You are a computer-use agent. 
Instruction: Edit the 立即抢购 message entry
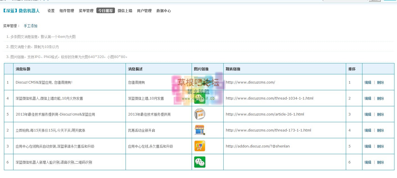(x=368, y=130)
